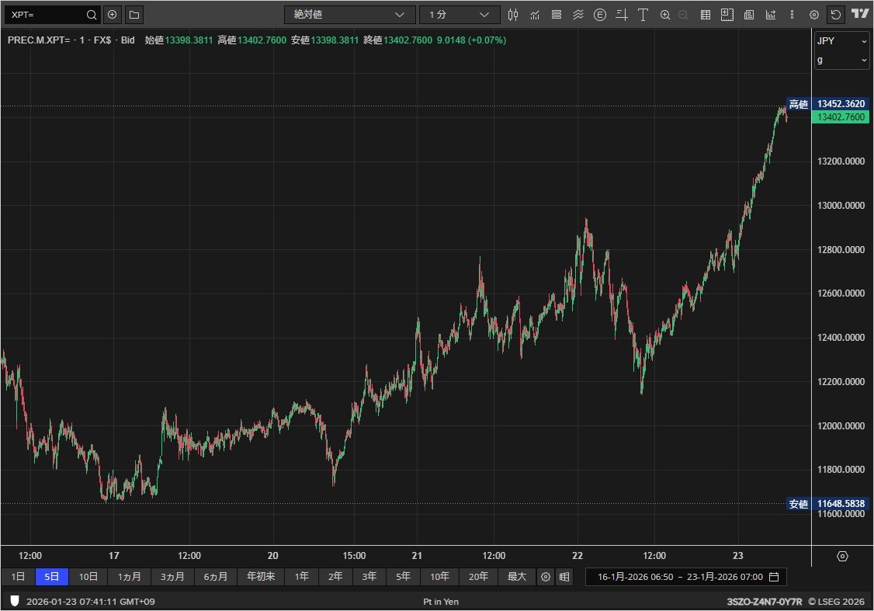Choose the 5年 period button
The width and height of the screenshot is (874, 611).
pos(403,576)
